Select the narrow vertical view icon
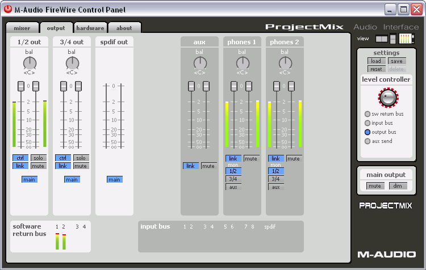This screenshot has height=270, width=426. click(x=393, y=39)
